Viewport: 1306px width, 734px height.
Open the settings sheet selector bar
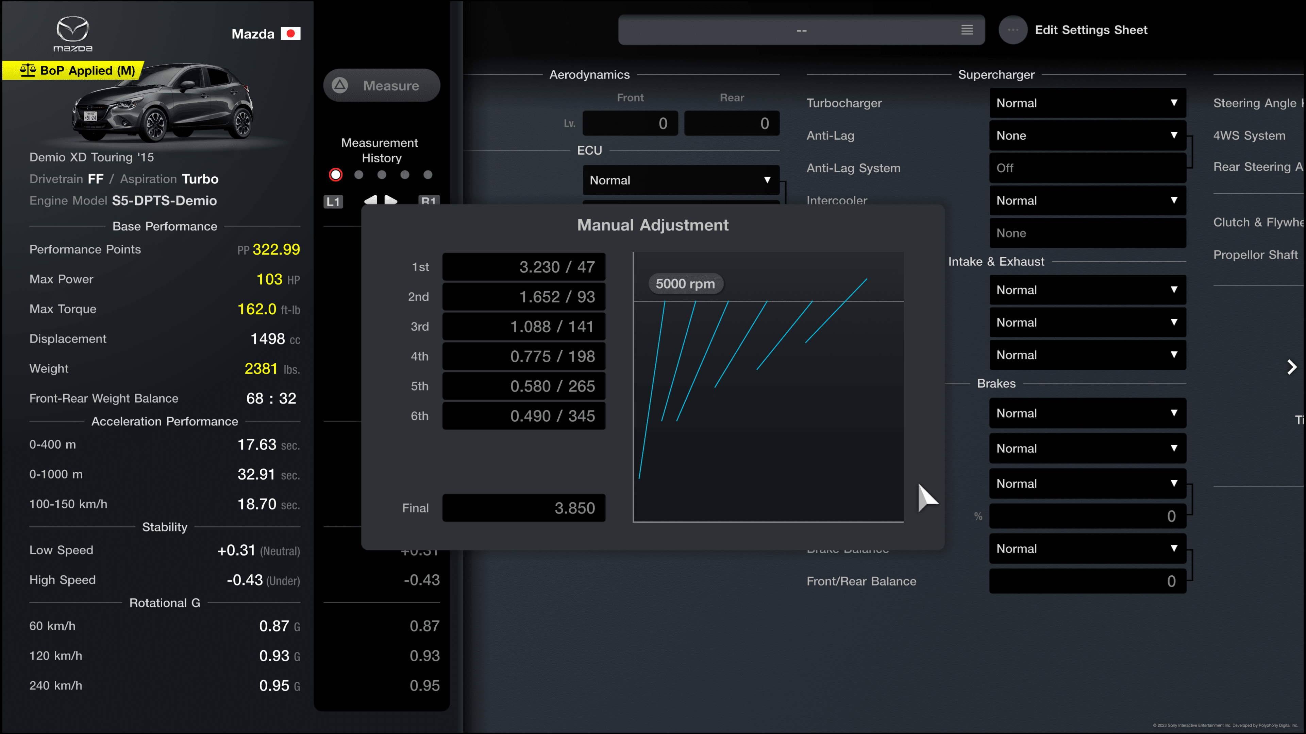pos(801,30)
